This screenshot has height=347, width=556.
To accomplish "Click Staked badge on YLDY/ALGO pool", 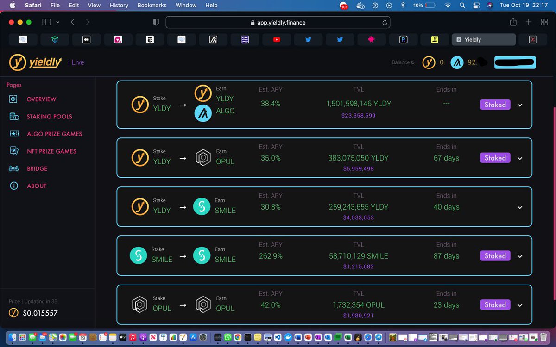I will [495, 105].
